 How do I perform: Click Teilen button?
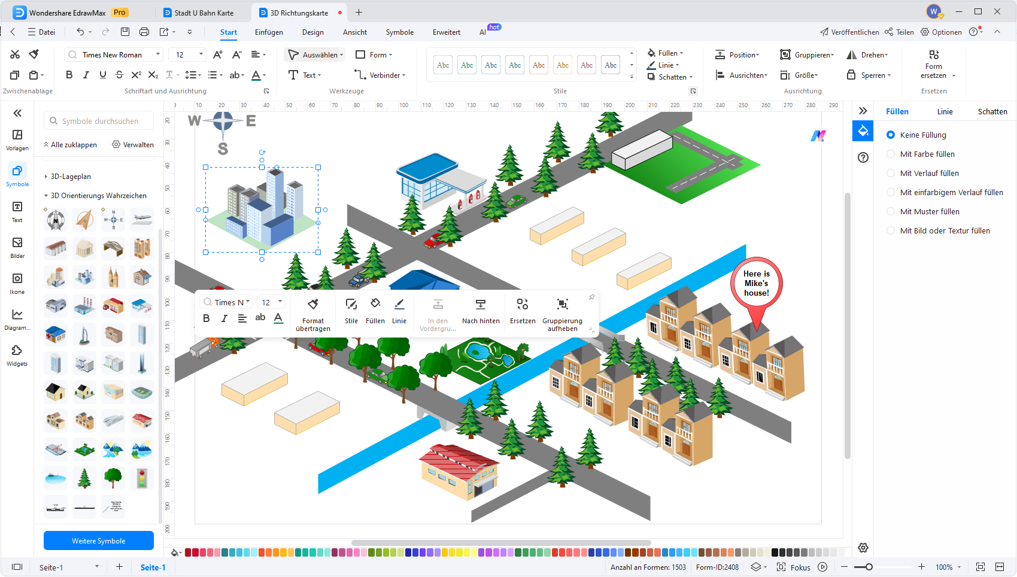[899, 32]
